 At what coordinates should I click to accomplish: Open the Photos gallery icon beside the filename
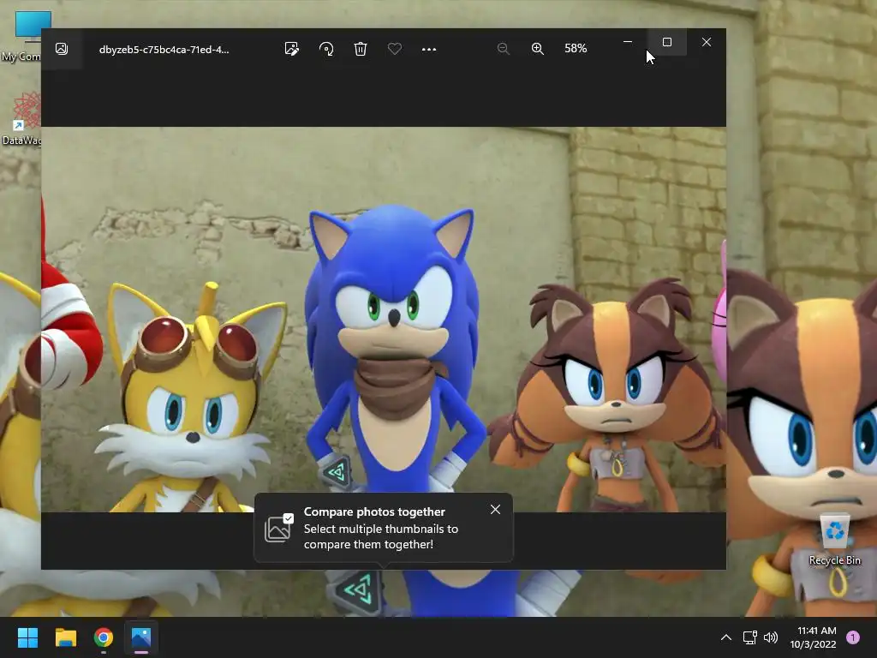(62, 49)
